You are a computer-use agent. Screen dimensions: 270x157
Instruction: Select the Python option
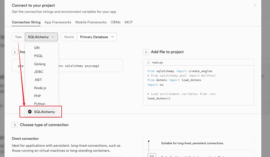(x=40, y=104)
